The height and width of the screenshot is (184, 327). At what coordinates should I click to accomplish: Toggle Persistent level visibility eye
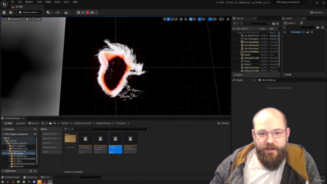tap(285, 32)
